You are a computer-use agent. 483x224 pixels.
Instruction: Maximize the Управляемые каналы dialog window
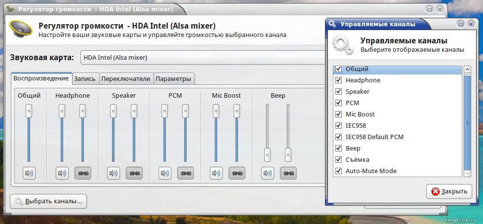pyautogui.click(x=461, y=24)
